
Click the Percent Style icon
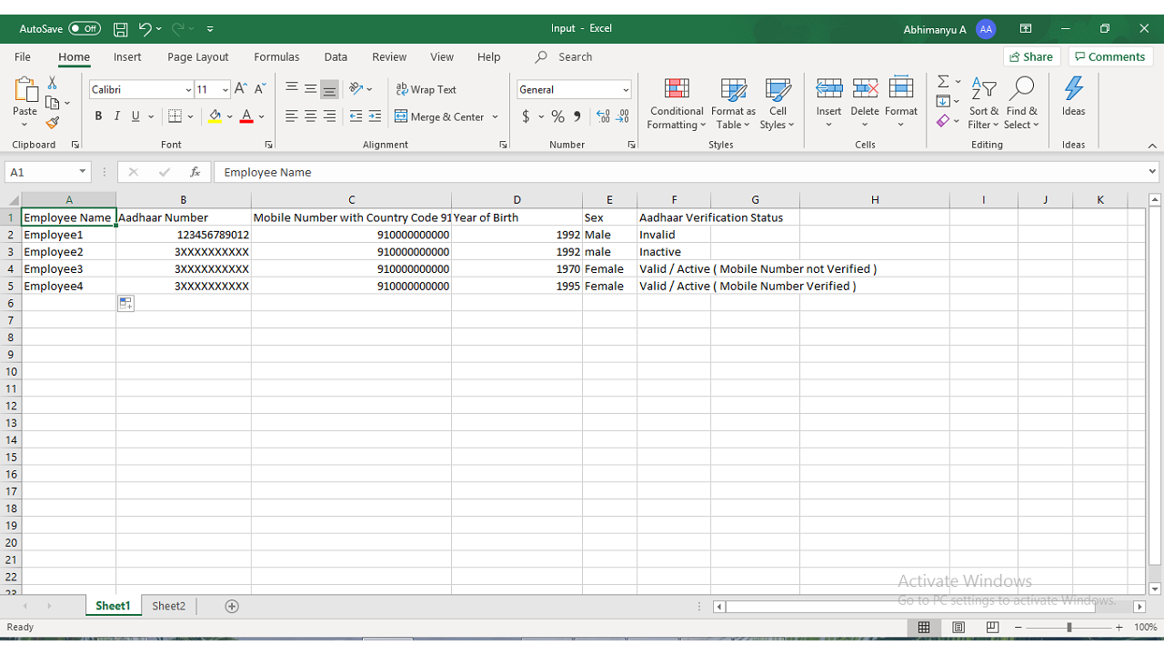(557, 116)
